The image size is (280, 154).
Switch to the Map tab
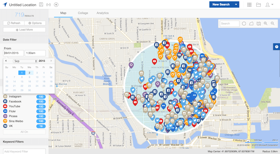(x=63, y=13)
